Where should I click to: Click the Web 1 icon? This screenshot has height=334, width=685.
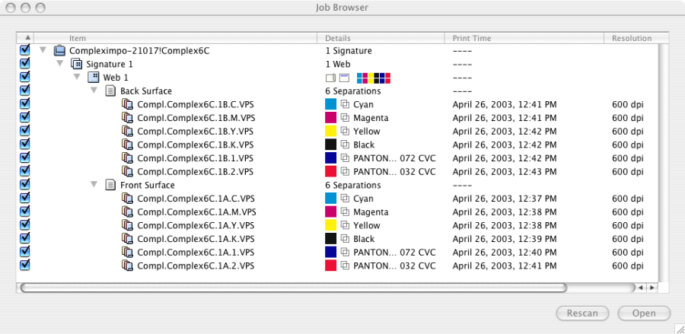(x=94, y=78)
